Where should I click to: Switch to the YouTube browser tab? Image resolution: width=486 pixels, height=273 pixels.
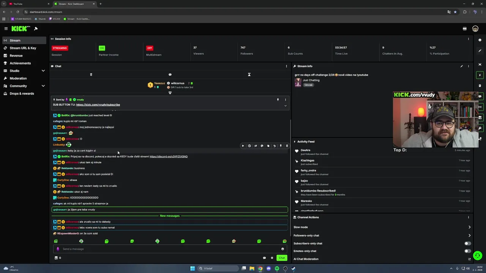point(29,4)
